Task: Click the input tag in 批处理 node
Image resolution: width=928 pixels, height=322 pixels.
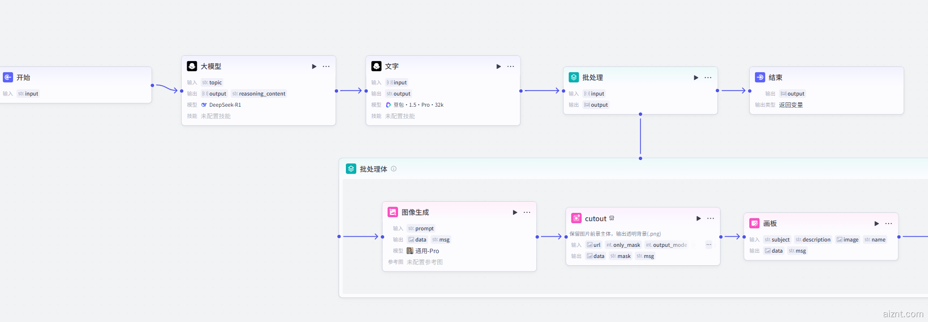Action: (594, 94)
